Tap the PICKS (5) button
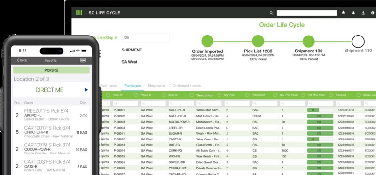This screenshot has width=376, height=175. pyautogui.click(x=51, y=70)
